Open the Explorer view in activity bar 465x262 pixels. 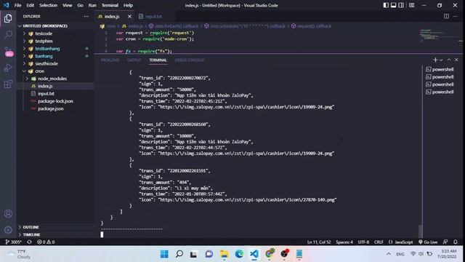[x=8, y=18]
